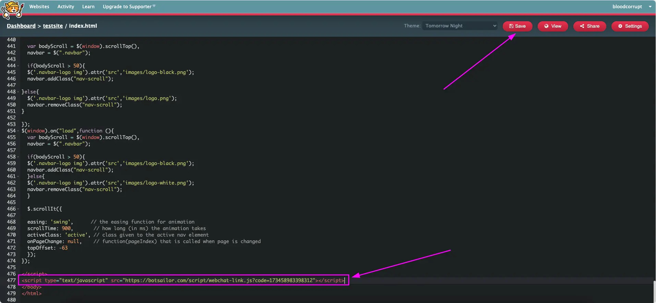Collapse the code fold at line 454

coord(18,131)
